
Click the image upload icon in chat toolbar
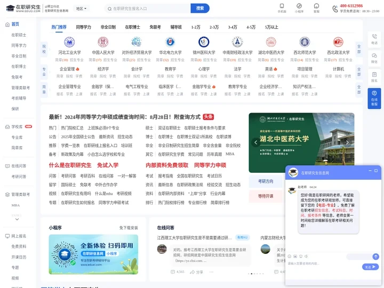point(295,256)
